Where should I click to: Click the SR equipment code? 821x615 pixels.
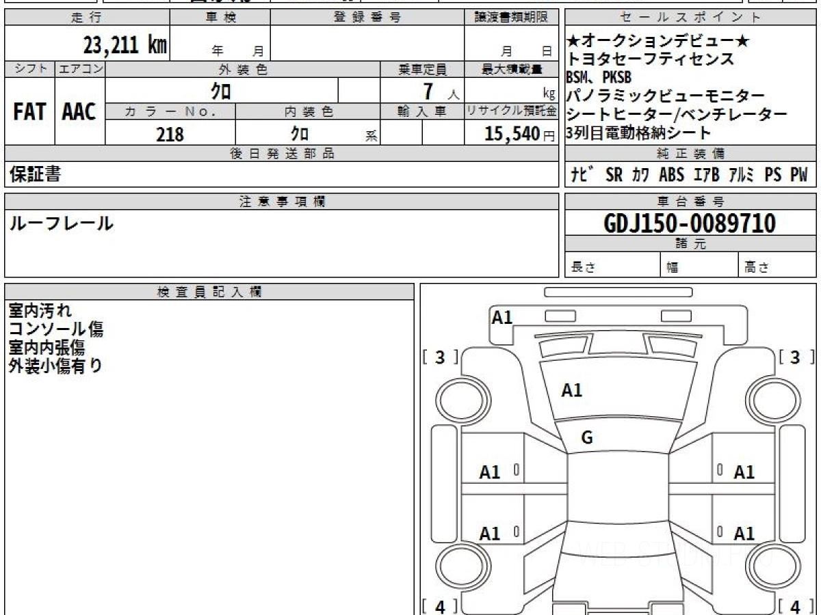click(614, 175)
